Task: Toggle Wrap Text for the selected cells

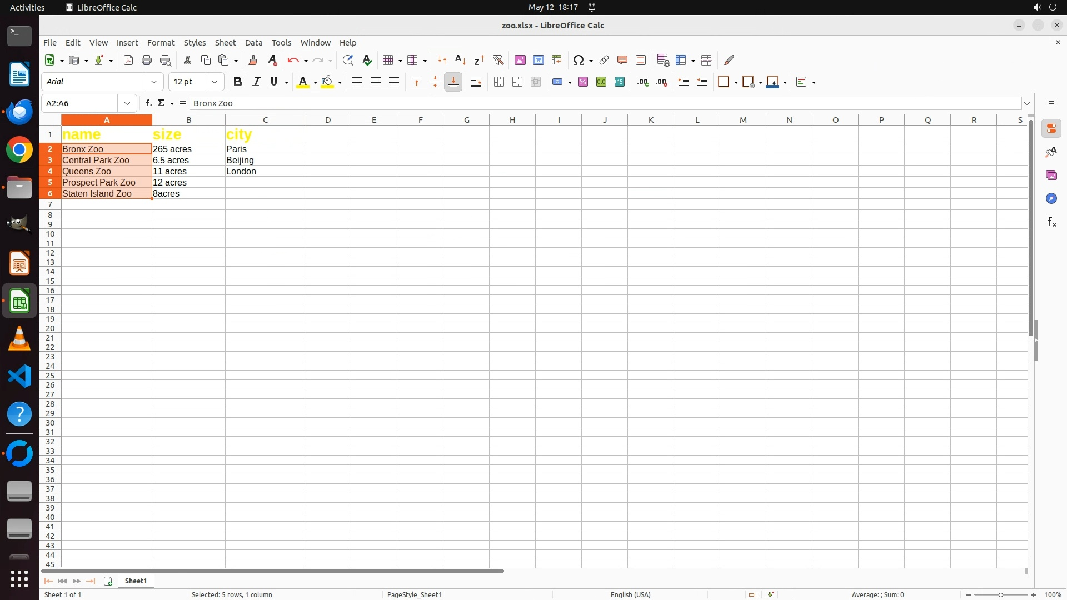Action: [476, 82]
